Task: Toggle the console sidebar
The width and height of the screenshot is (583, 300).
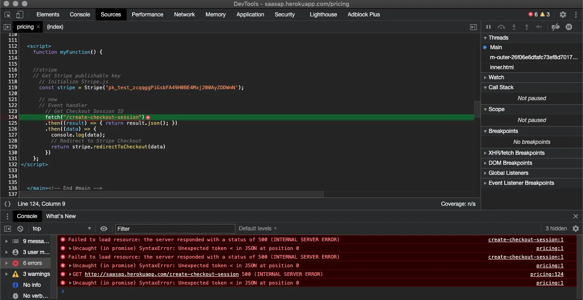Action: click(7, 229)
